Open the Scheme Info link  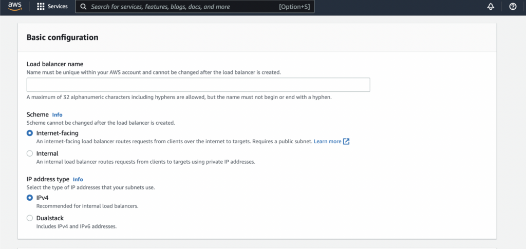click(x=58, y=114)
